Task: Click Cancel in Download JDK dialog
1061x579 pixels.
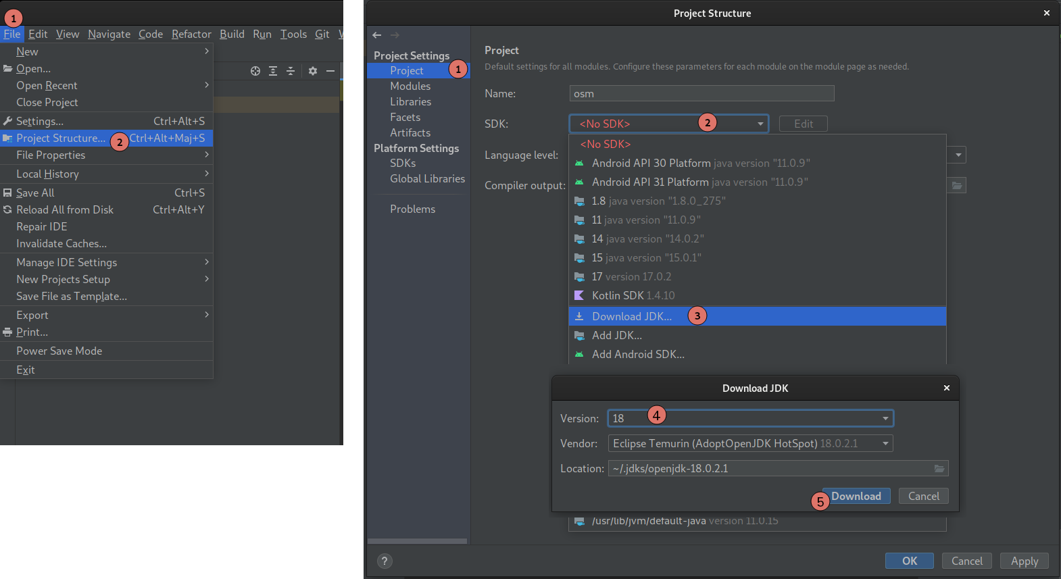Action: [x=924, y=496]
